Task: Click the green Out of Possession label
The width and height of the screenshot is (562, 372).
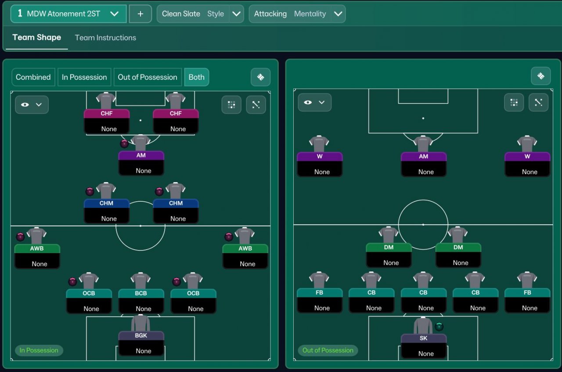Action: 328,351
